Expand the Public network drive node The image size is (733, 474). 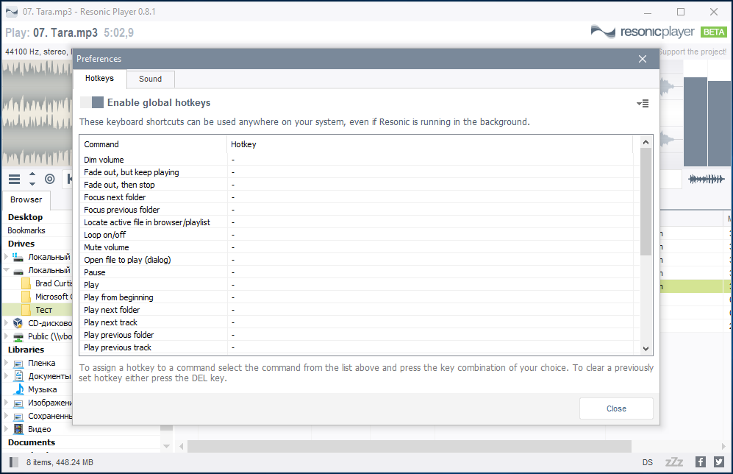6,336
